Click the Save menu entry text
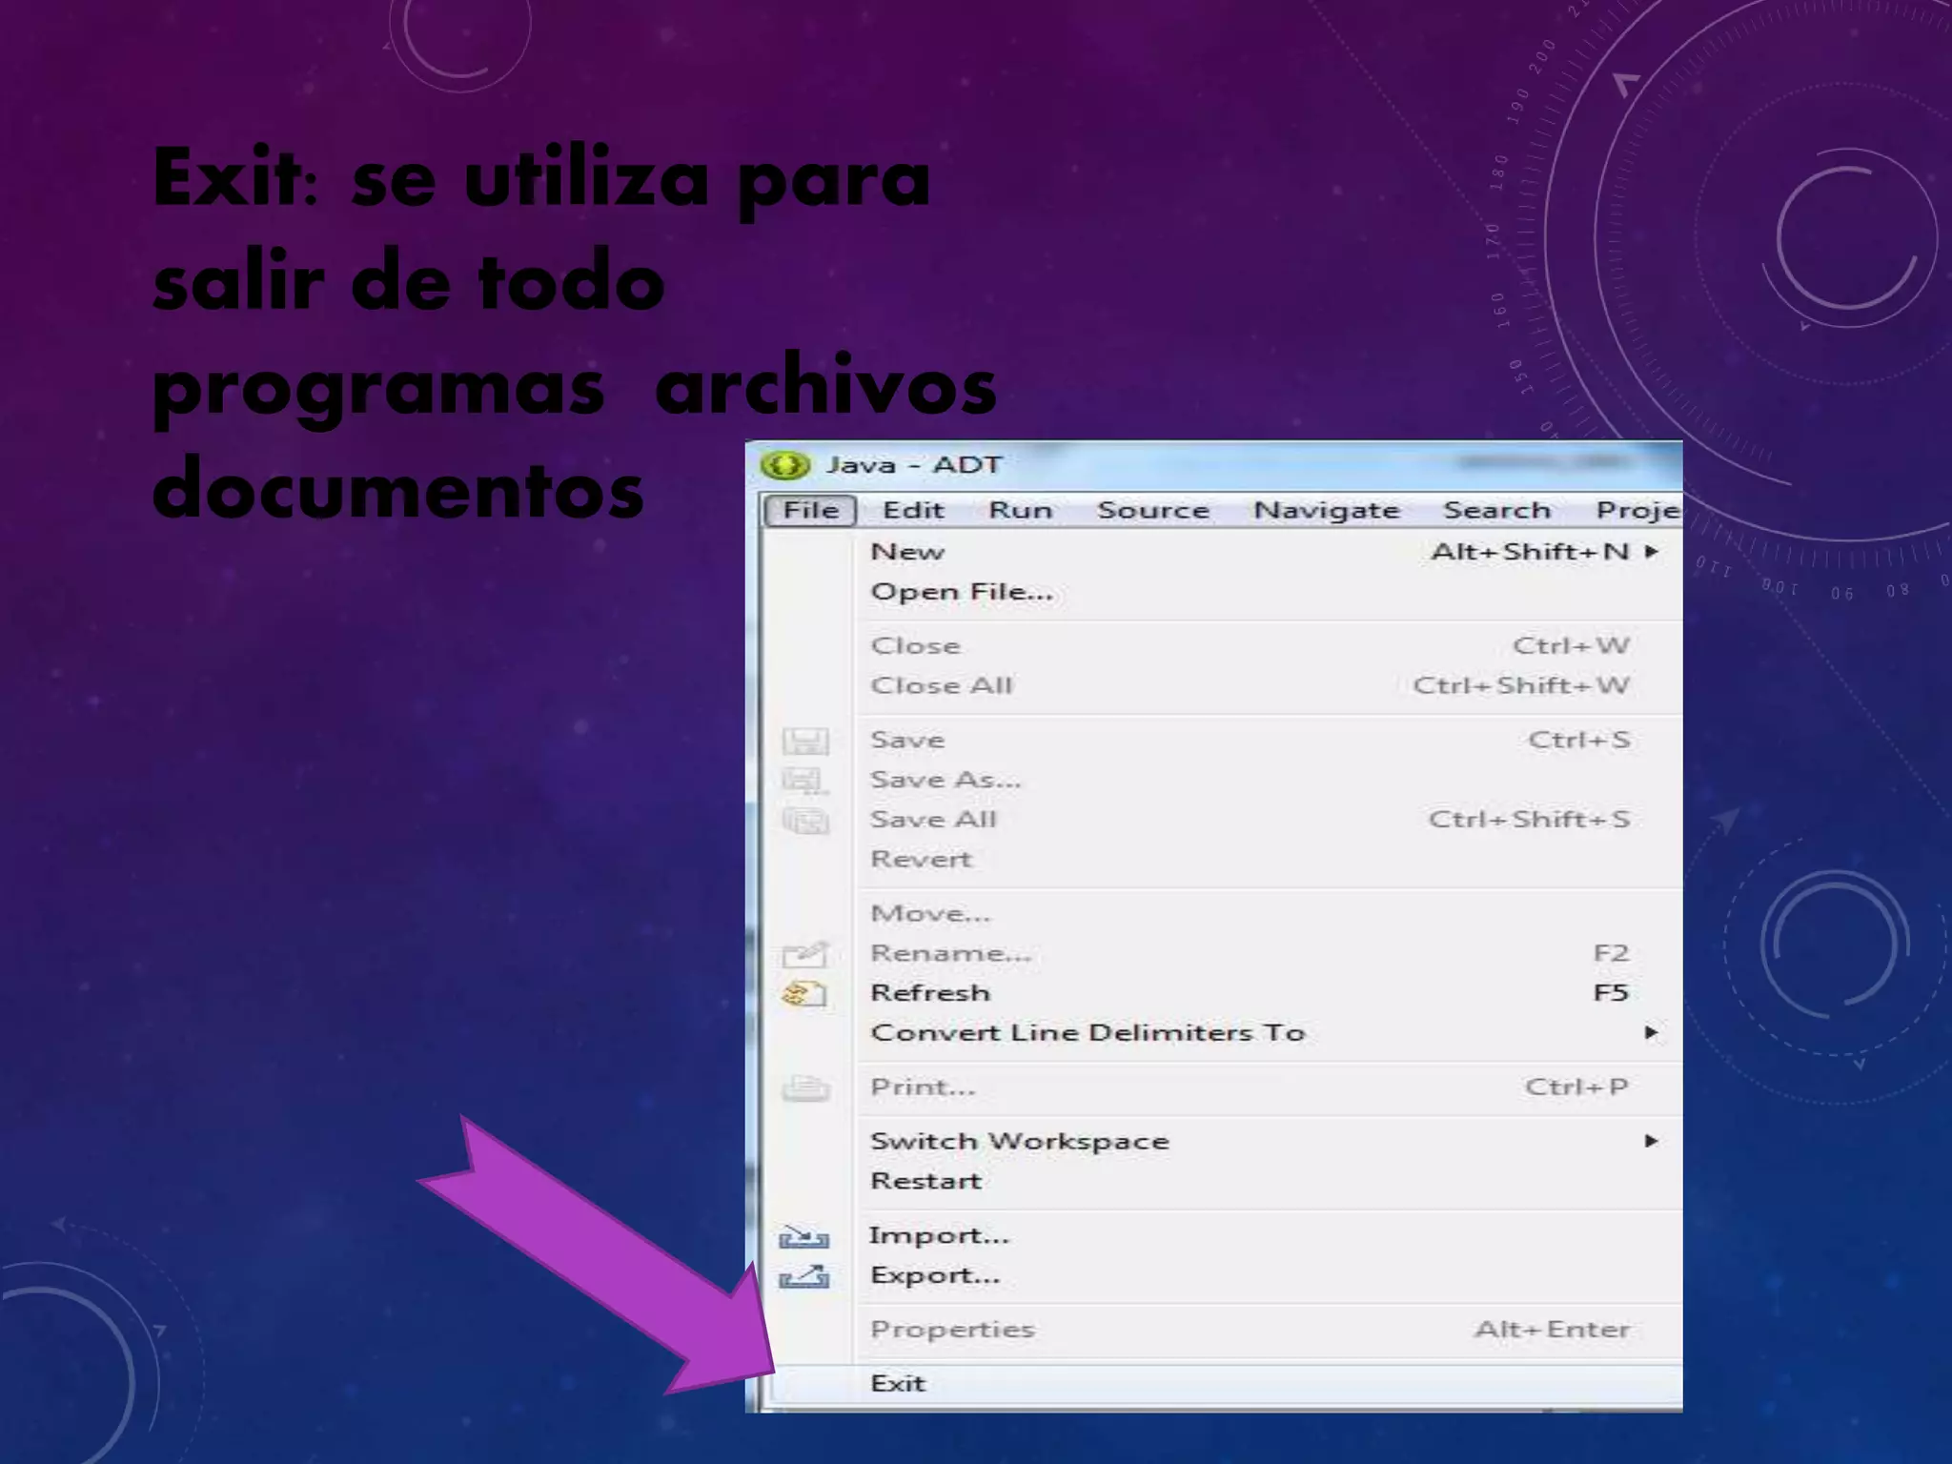The image size is (1952, 1464). 906,740
